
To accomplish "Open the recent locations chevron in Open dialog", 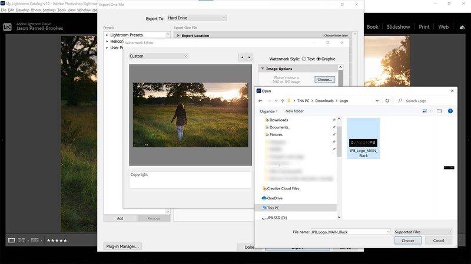I will pos(276,101).
